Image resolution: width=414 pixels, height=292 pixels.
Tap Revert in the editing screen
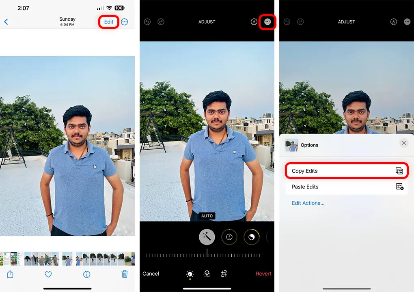click(263, 274)
